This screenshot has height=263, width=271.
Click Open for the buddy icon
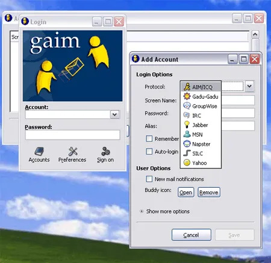click(x=186, y=193)
